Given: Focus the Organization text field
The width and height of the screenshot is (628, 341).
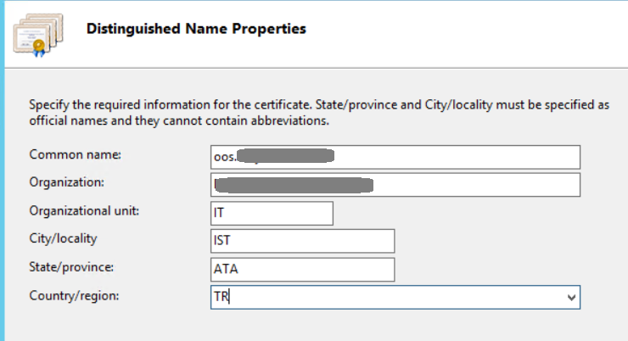Looking at the screenshot, I should 395,185.
